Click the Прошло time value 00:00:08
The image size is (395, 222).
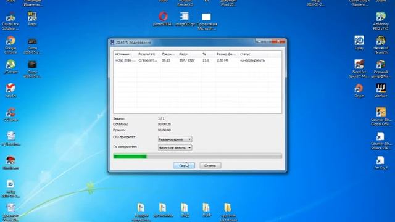coord(164,130)
